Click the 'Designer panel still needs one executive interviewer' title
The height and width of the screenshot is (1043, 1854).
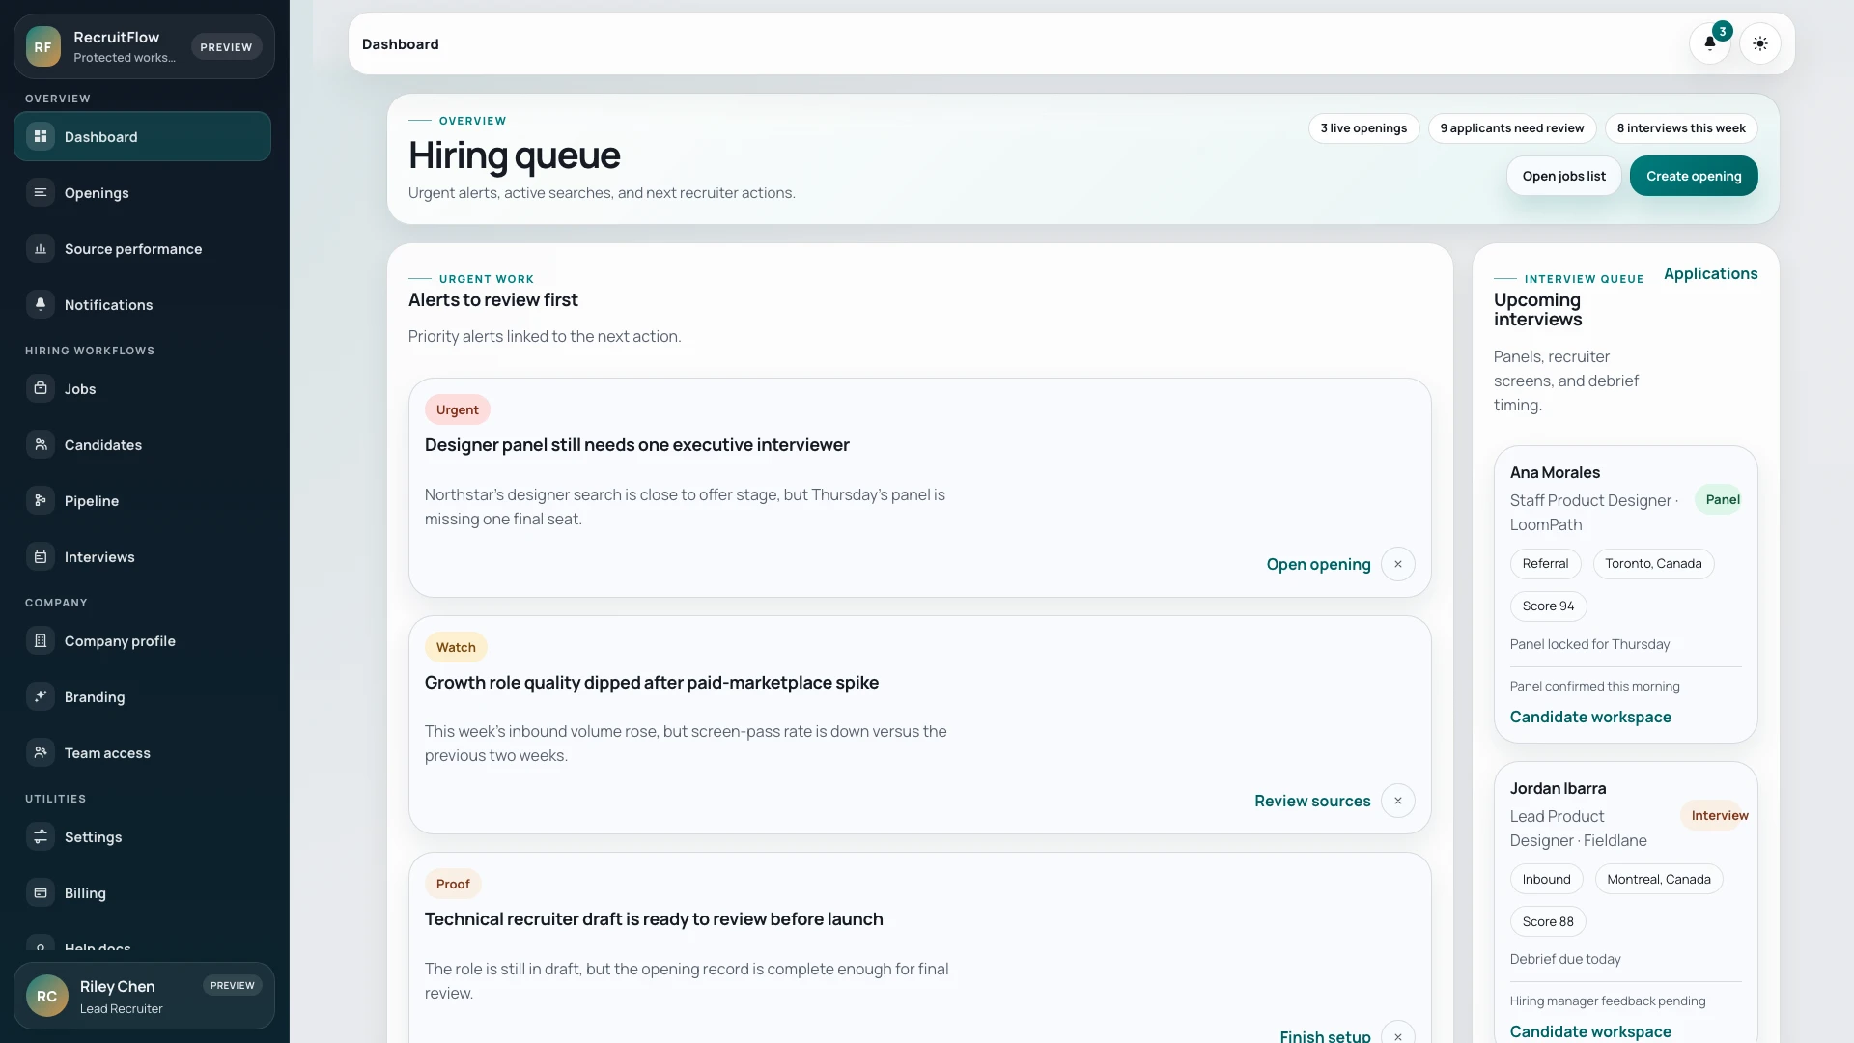[x=636, y=444]
